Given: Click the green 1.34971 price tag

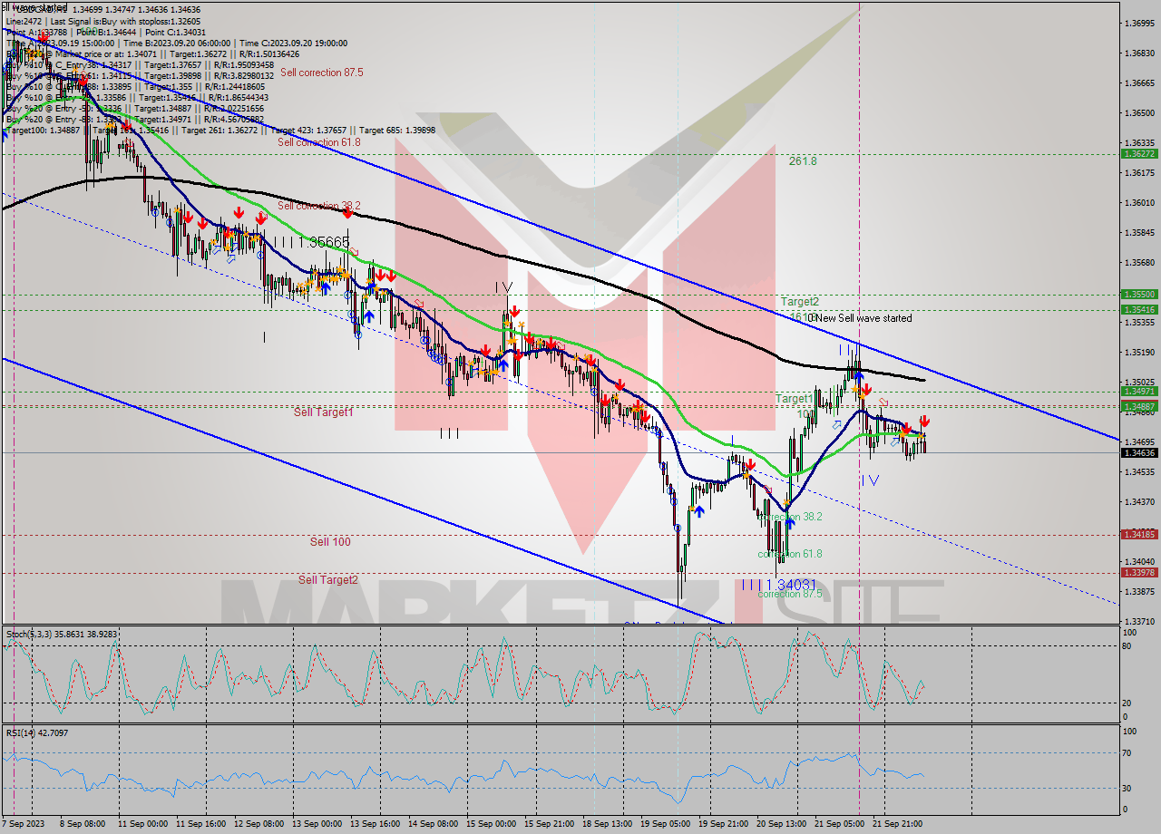Looking at the screenshot, I should (x=1139, y=391).
